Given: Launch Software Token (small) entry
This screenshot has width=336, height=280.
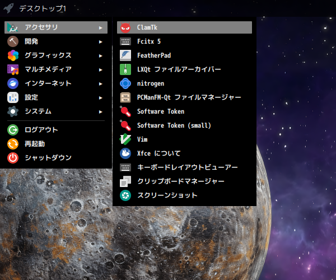Looking at the screenshot, I should pyautogui.click(x=184, y=125).
